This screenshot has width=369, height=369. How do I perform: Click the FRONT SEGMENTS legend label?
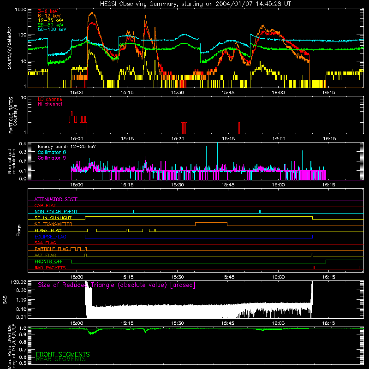63,354
